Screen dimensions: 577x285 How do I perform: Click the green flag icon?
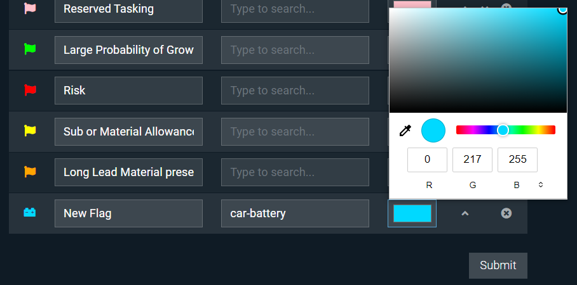[30, 49]
